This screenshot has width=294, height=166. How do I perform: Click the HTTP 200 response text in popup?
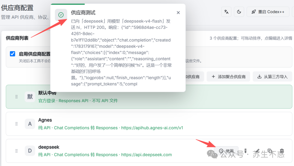(x=94, y=27)
